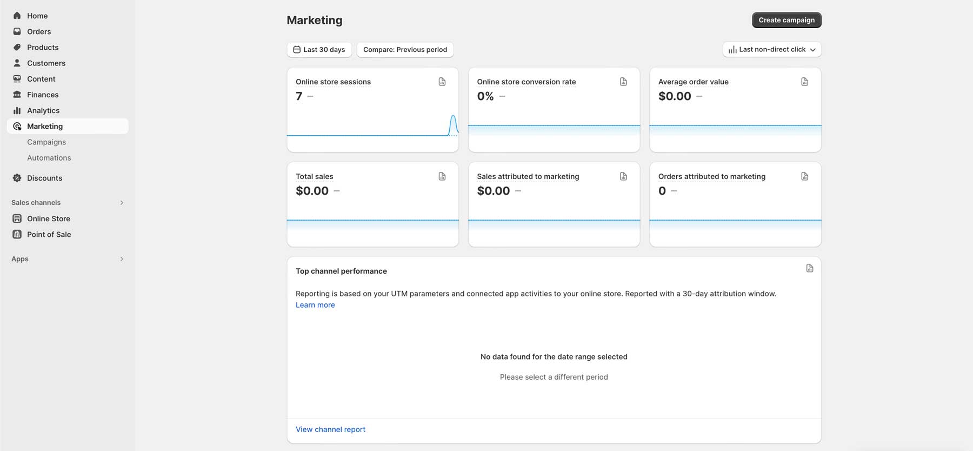
Task: Go to Campaigns submenu item
Action: coord(46,142)
